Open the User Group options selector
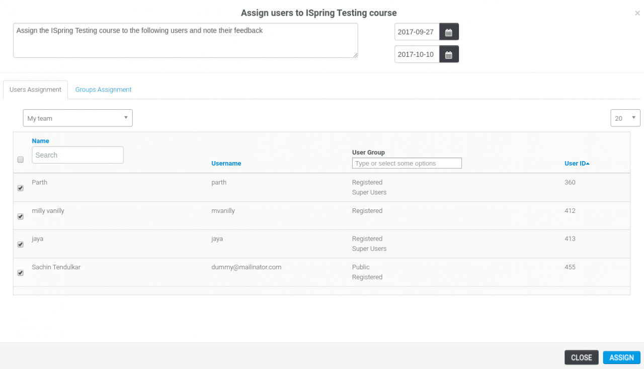The height and width of the screenshot is (369, 644). click(407, 163)
